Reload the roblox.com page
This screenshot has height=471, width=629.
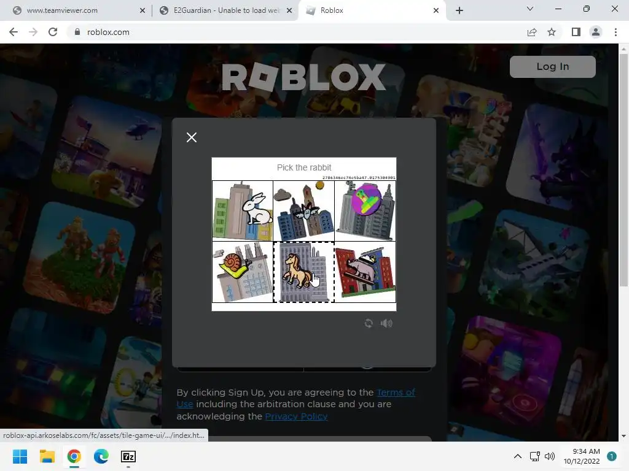click(x=53, y=32)
